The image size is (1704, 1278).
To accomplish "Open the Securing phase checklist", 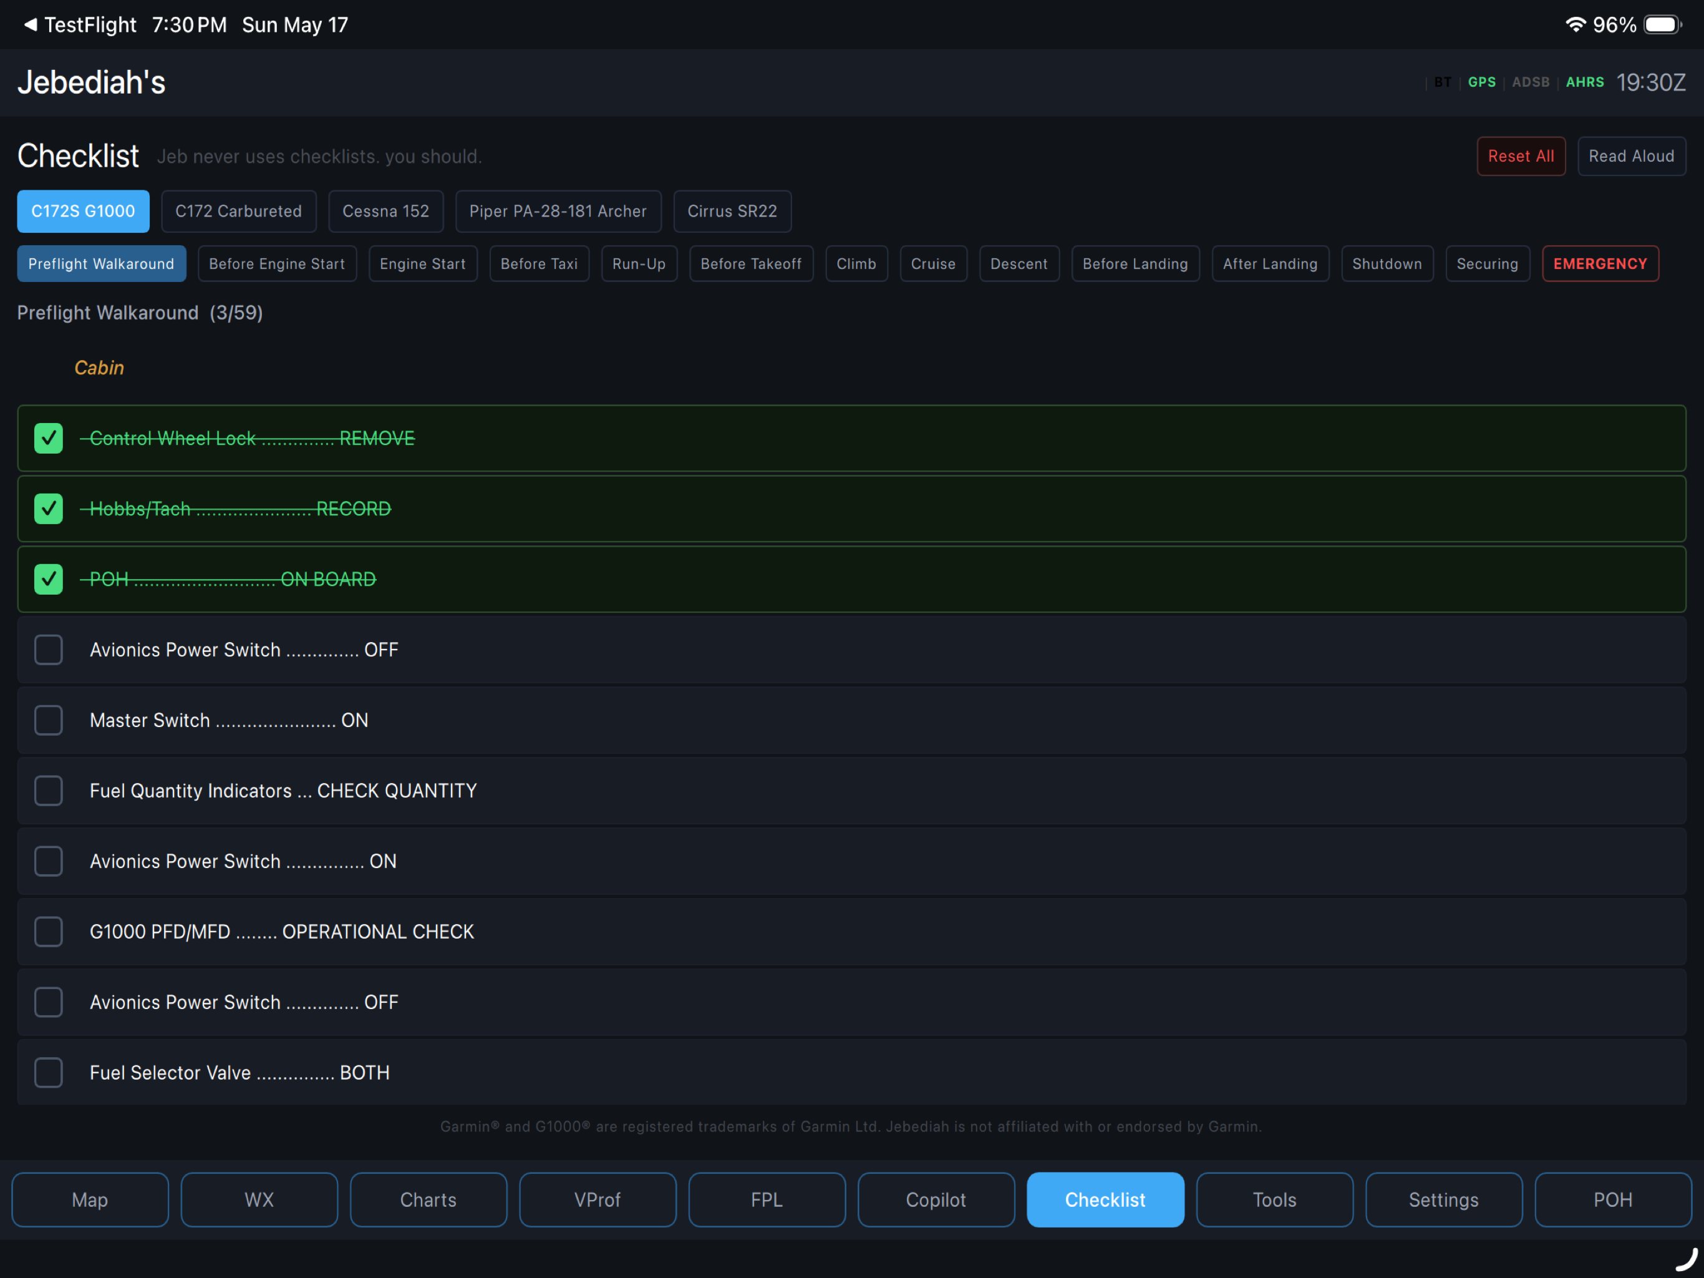I will click(x=1488, y=263).
